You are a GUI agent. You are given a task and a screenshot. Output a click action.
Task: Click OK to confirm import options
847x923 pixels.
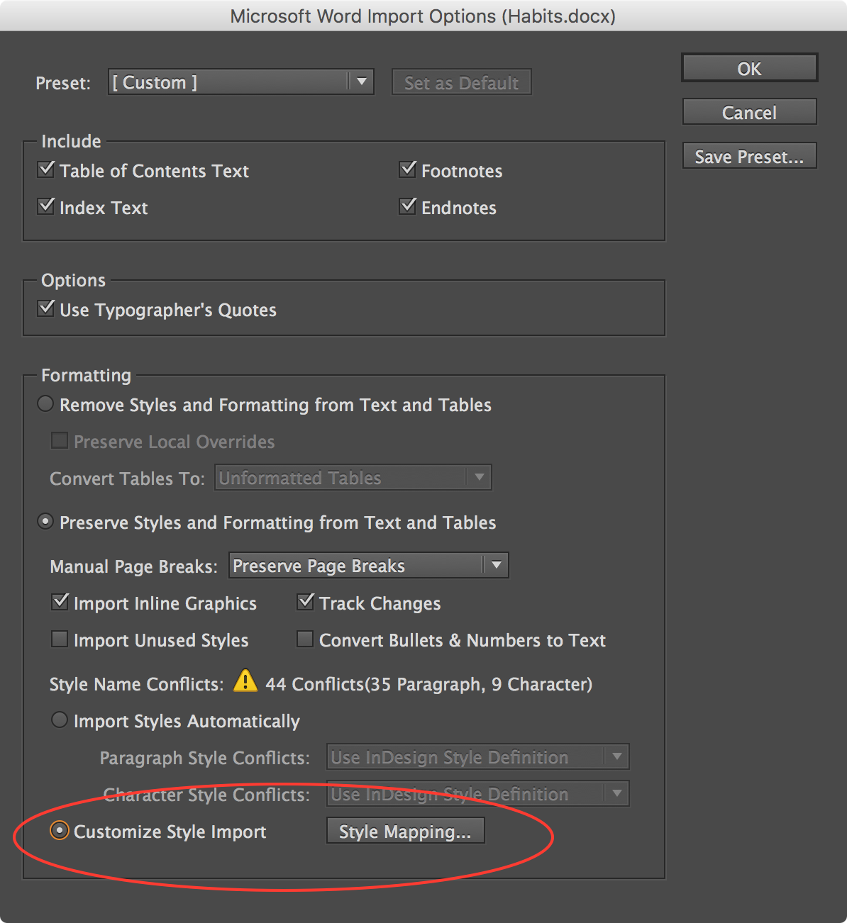(x=750, y=68)
